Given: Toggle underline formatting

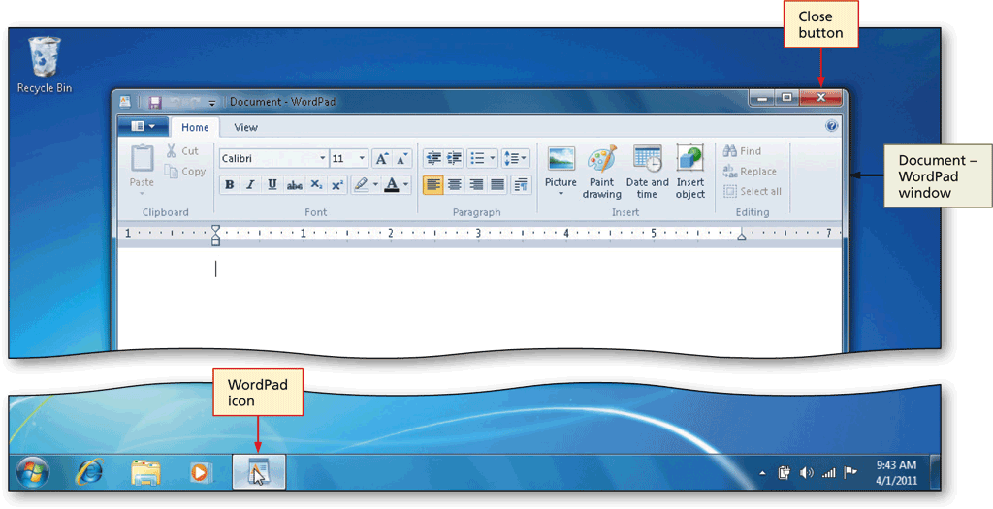Looking at the screenshot, I should 272,184.
